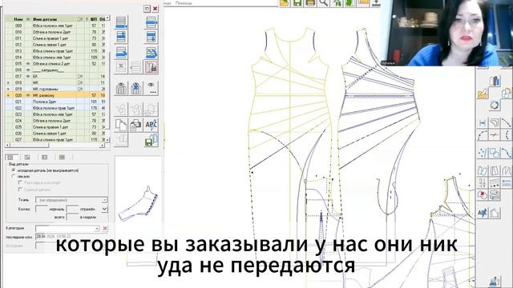The width and height of the screenshot is (513, 288).
Task: Switch to the second properties tab icon
Action: pos(27,158)
